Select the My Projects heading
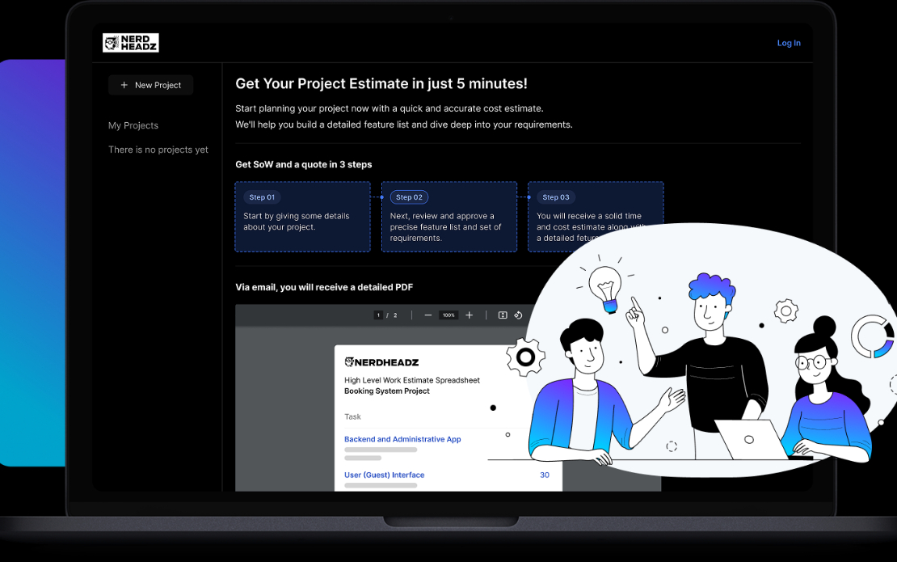897x562 pixels. tap(133, 125)
